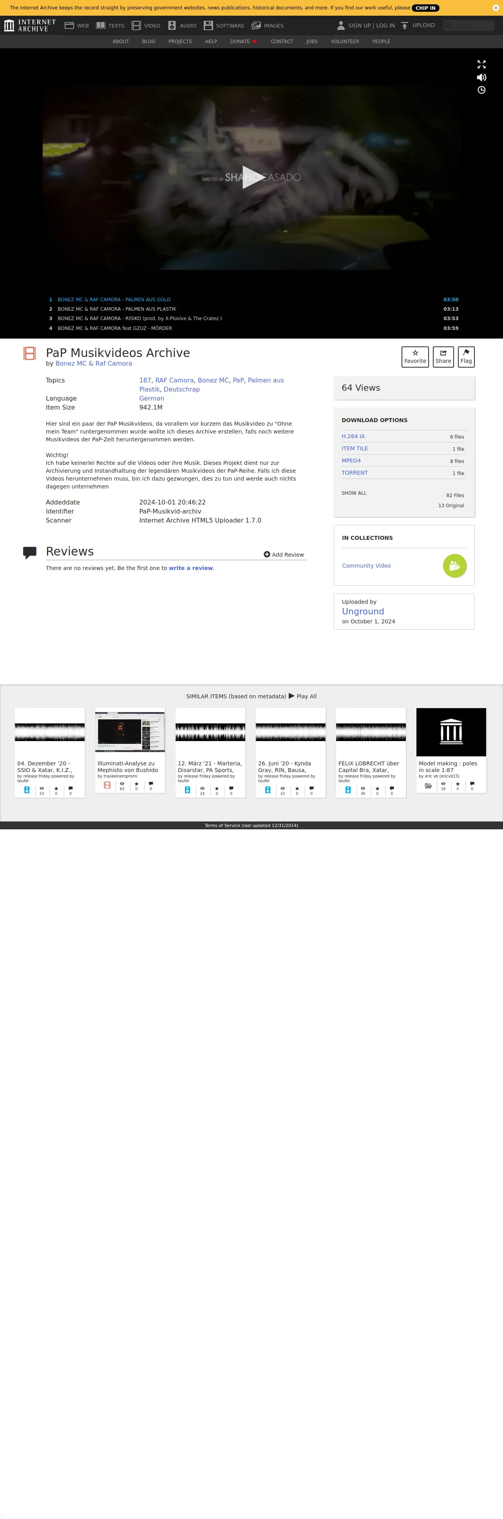Open the Contact link
Image resolution: width=503 pixels, height=1519 pixels.
282,41
